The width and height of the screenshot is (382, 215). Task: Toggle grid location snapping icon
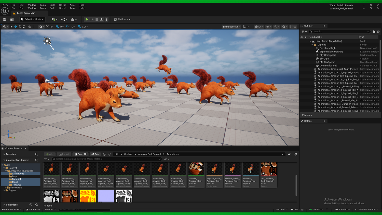click(x=57, y=27)
